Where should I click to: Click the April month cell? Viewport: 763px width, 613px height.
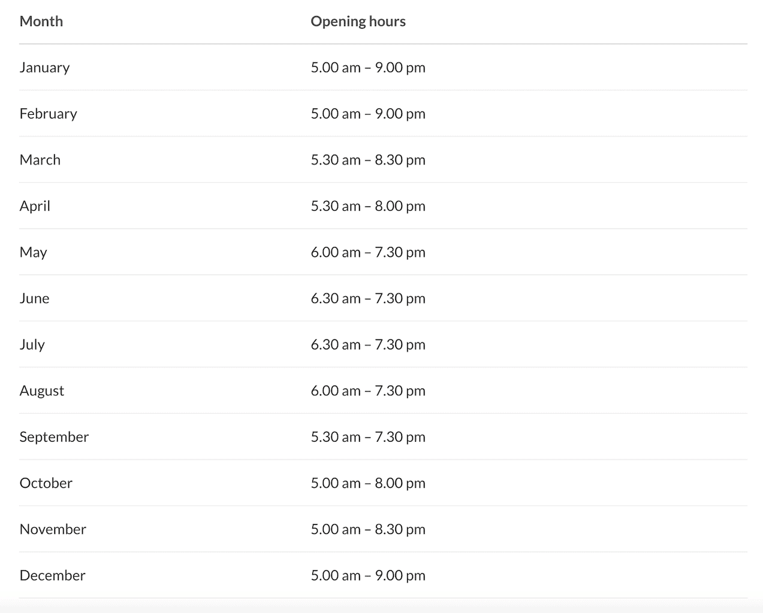[x=35, y=206]
